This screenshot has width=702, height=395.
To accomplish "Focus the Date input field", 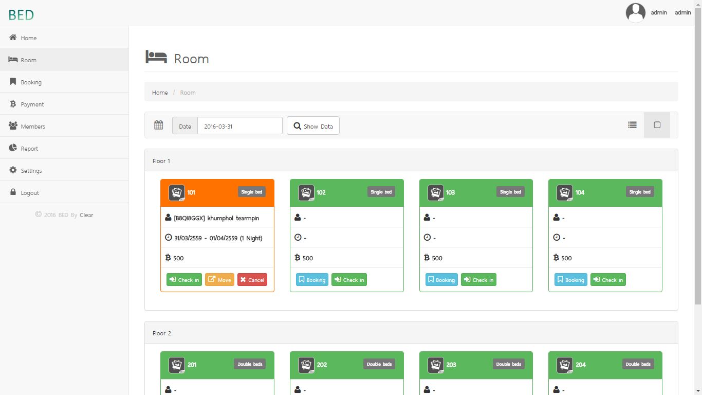I will coord(239,126).
